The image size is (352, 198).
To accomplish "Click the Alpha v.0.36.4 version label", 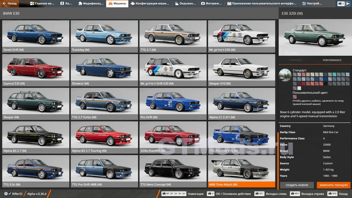I will pyautogui.click(x=37, y=194).
